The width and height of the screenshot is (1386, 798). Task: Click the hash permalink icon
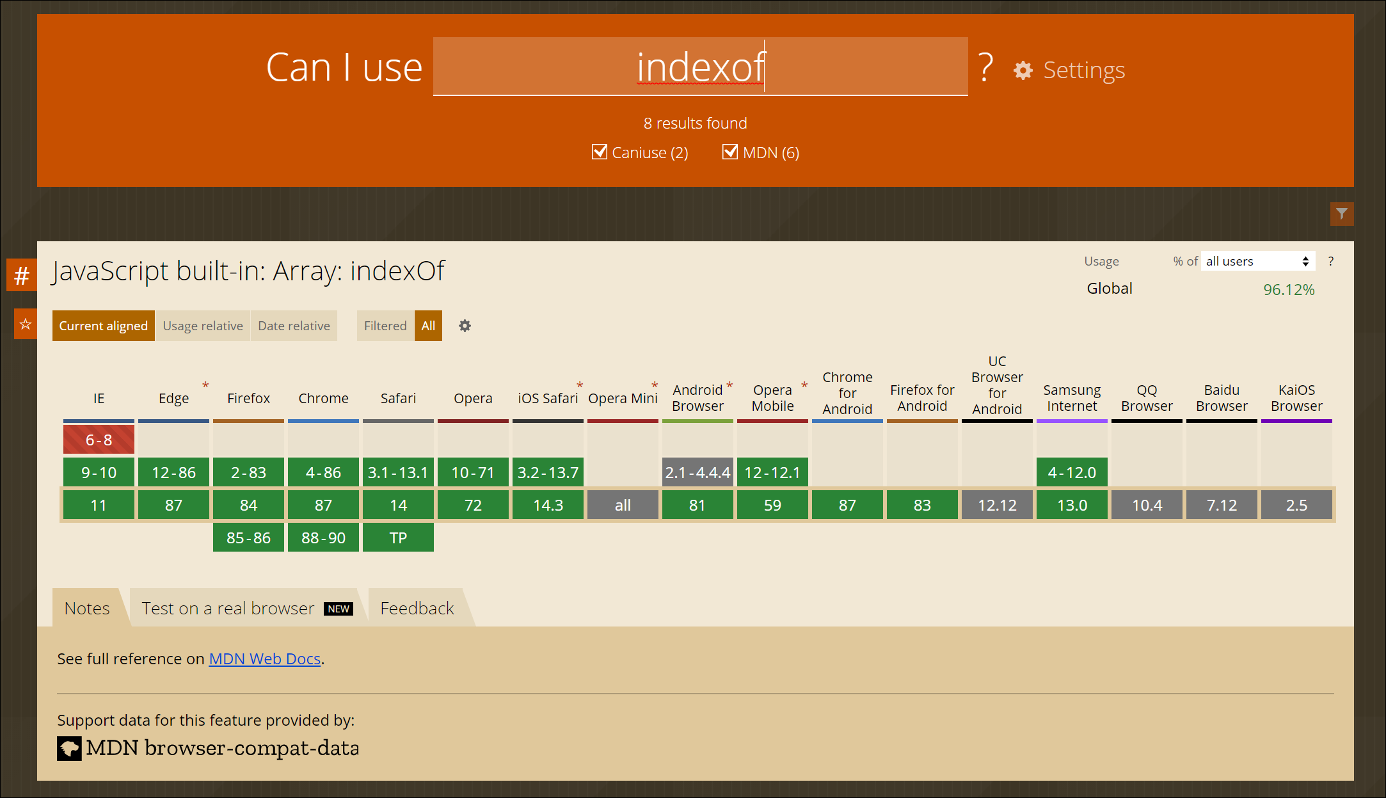pos(22,275)
